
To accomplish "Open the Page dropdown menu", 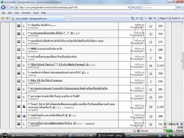I will pyautogui.click(x=162, y=18).
